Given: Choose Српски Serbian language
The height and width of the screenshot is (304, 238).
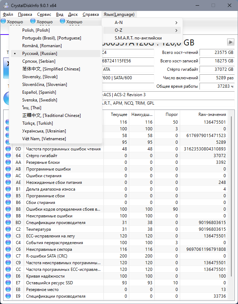Looking at the screenshot, I should click(55, 61).
